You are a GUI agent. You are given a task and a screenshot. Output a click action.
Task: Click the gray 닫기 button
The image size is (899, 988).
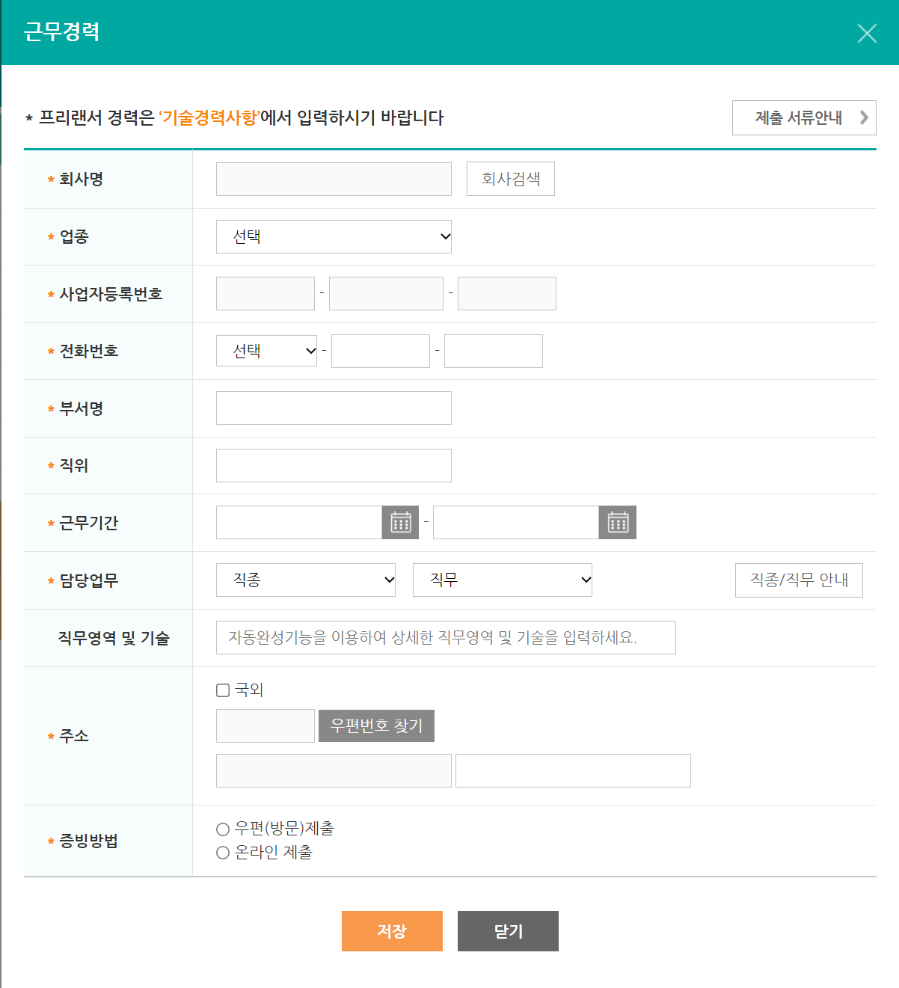(508, 931)
